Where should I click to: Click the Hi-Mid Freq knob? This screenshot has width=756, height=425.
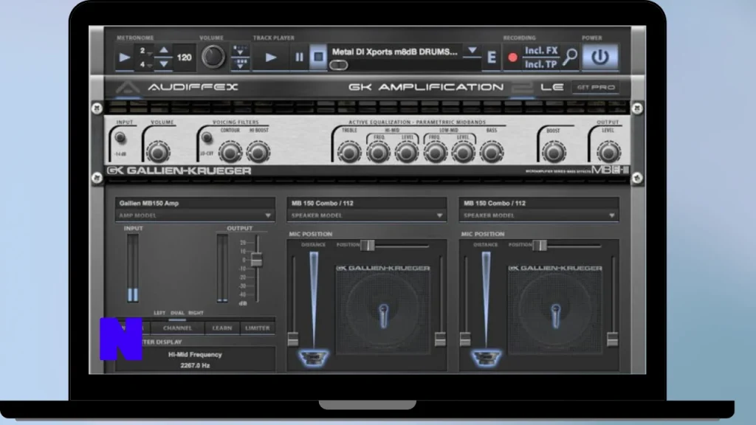(378, 153)
